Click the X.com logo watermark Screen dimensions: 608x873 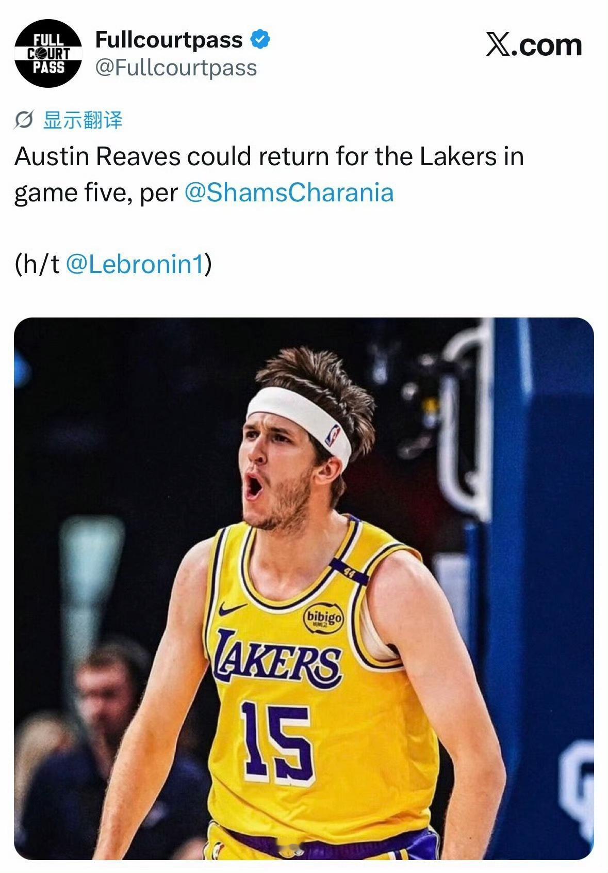coord(534,45)
